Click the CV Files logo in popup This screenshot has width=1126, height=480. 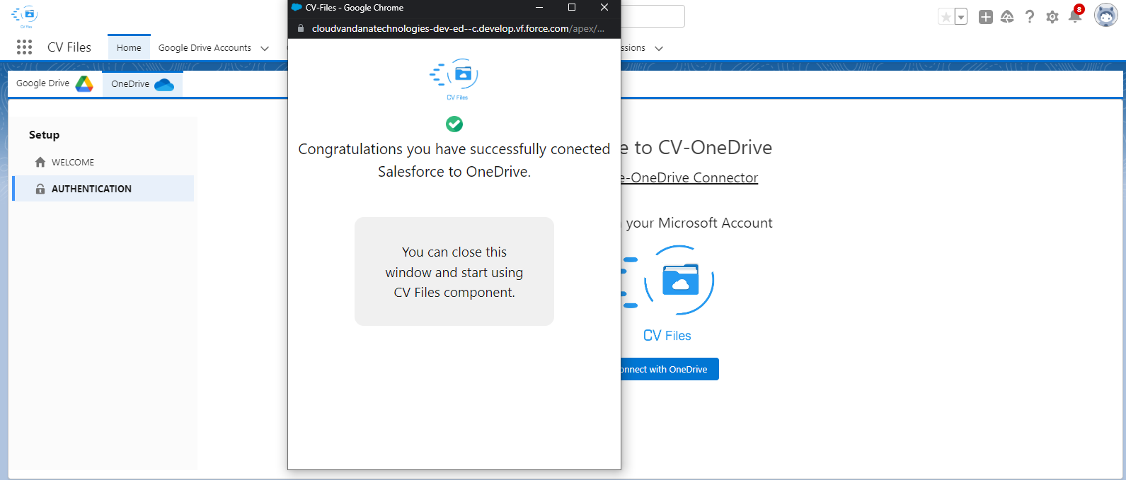click(454, 79)
